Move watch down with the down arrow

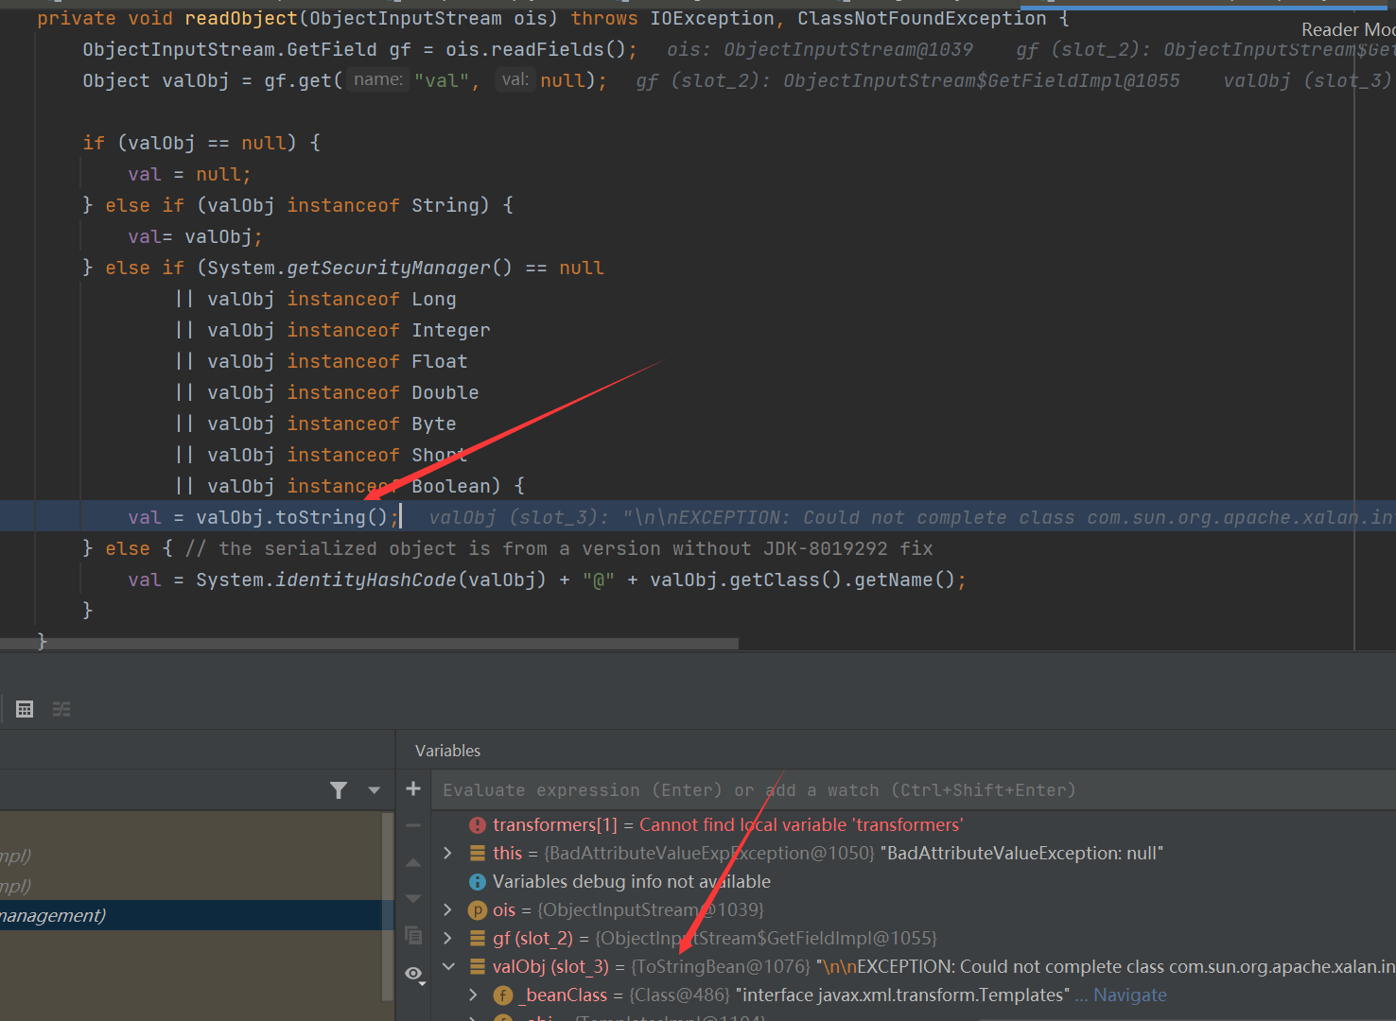tap(413, 898)
